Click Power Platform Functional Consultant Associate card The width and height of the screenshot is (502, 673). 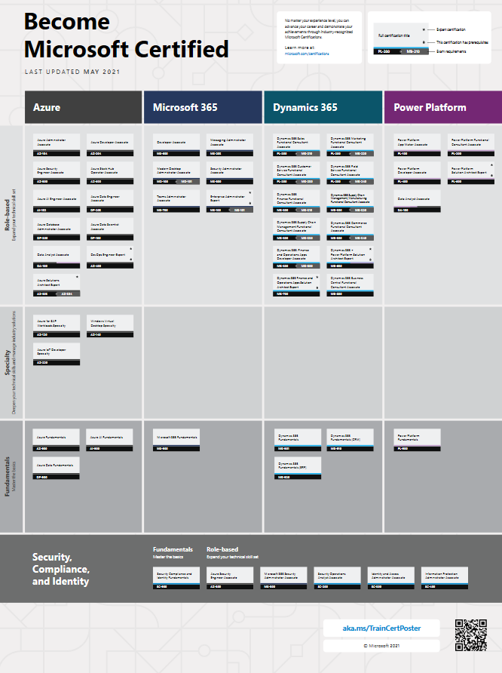(x=471, y=145)
